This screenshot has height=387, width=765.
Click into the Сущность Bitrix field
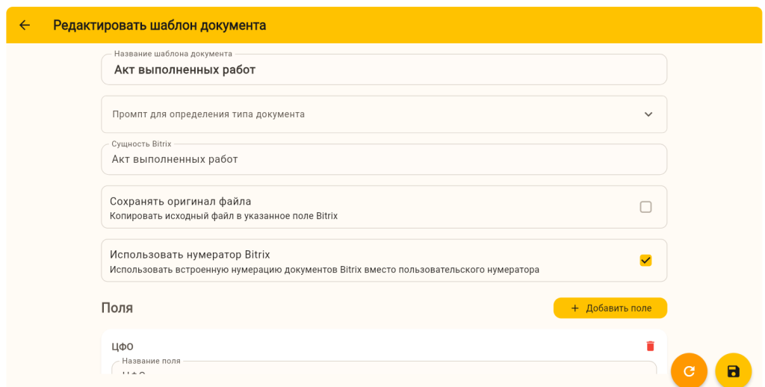click(x=383, y=159)
